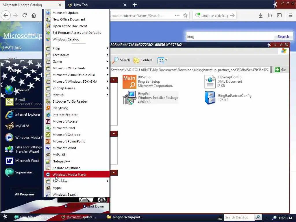Go back in the browser
The width and height of the screenshot is (296, 222).
(x=6, y=15)
